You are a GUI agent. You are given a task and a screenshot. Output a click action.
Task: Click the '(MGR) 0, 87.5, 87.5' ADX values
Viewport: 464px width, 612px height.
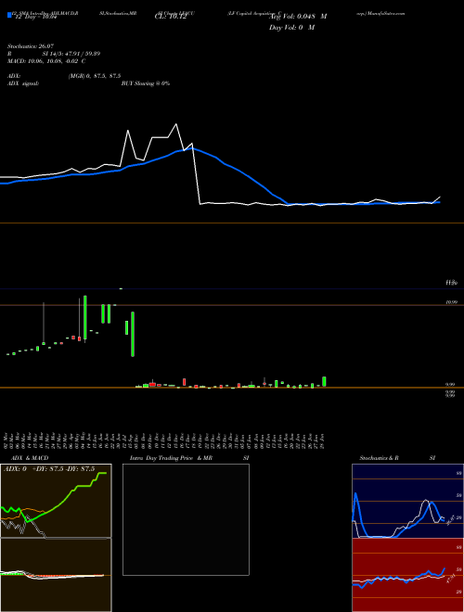click(x=95, y=76)
